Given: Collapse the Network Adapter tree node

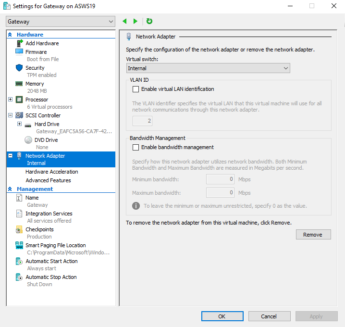Looking at the screenshot, I should [11, 156].
